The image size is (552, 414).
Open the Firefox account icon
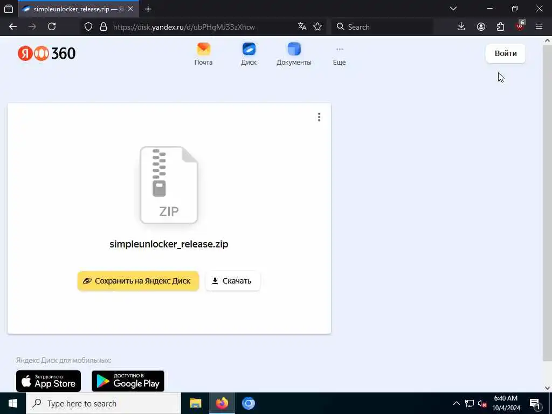coord(481,27)
